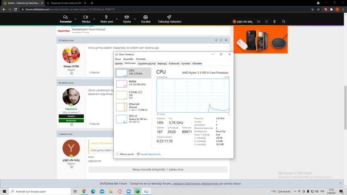The width and height of the screenshot is (347, 195).
Task: Open the Forumlar navigation item
Action: 66,19
